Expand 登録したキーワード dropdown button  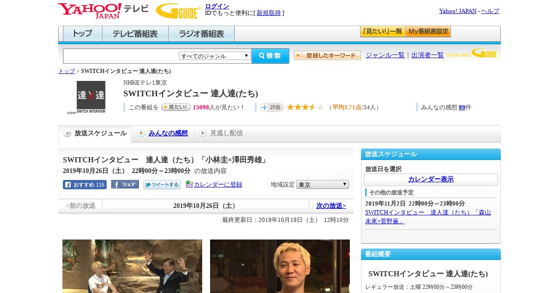(327, 55)
